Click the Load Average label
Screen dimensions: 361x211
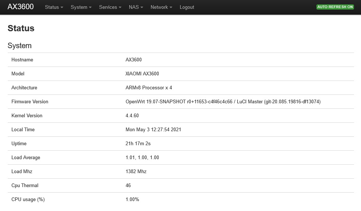[x=26, y=158]
